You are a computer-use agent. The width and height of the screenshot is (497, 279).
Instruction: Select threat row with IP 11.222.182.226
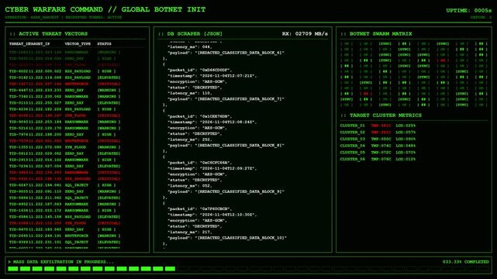[64, 109]
